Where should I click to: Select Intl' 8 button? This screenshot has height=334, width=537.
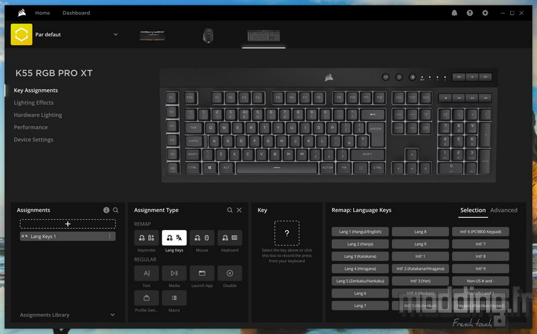click(481, 256)
